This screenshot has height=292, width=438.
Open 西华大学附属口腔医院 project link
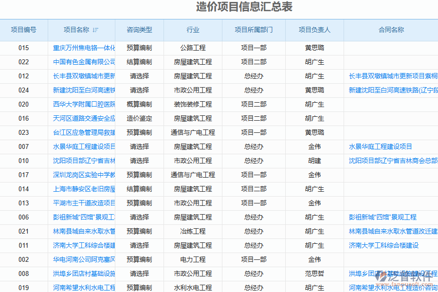pos(84,104)
